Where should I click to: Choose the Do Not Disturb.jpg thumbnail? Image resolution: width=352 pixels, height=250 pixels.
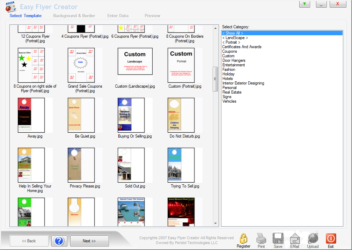181,115
